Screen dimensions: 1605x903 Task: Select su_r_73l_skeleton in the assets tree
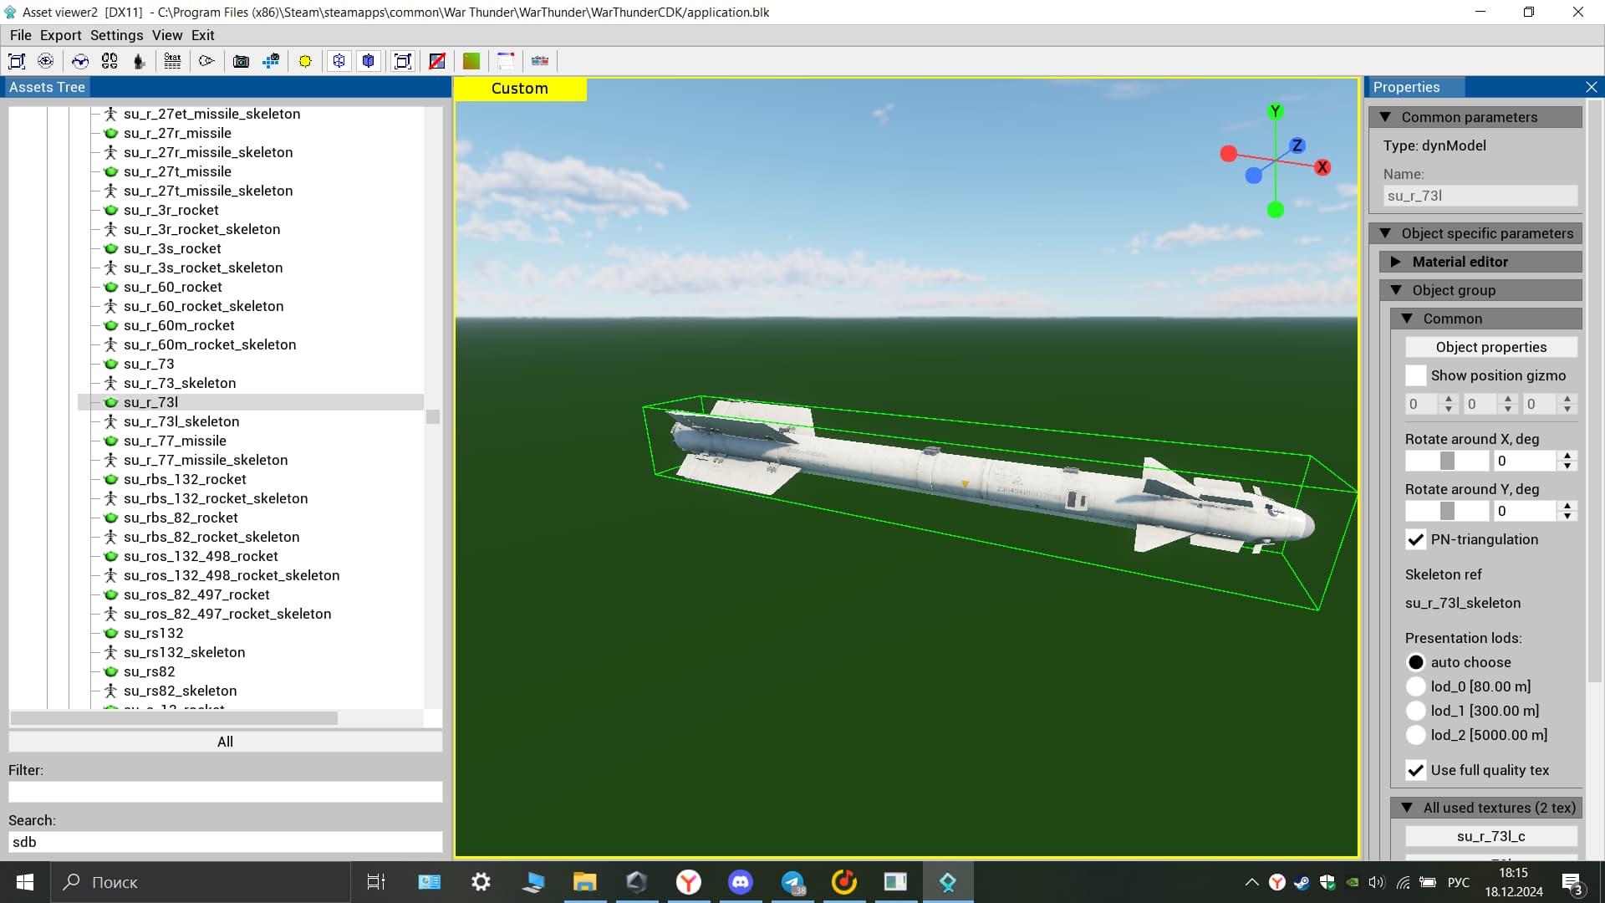[181, 421]
